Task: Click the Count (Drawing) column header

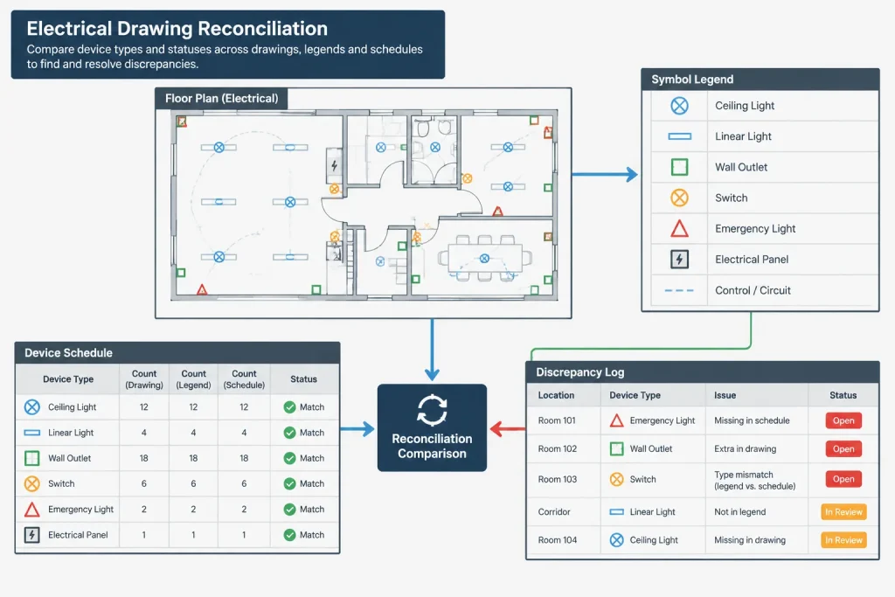Action: 144,379
